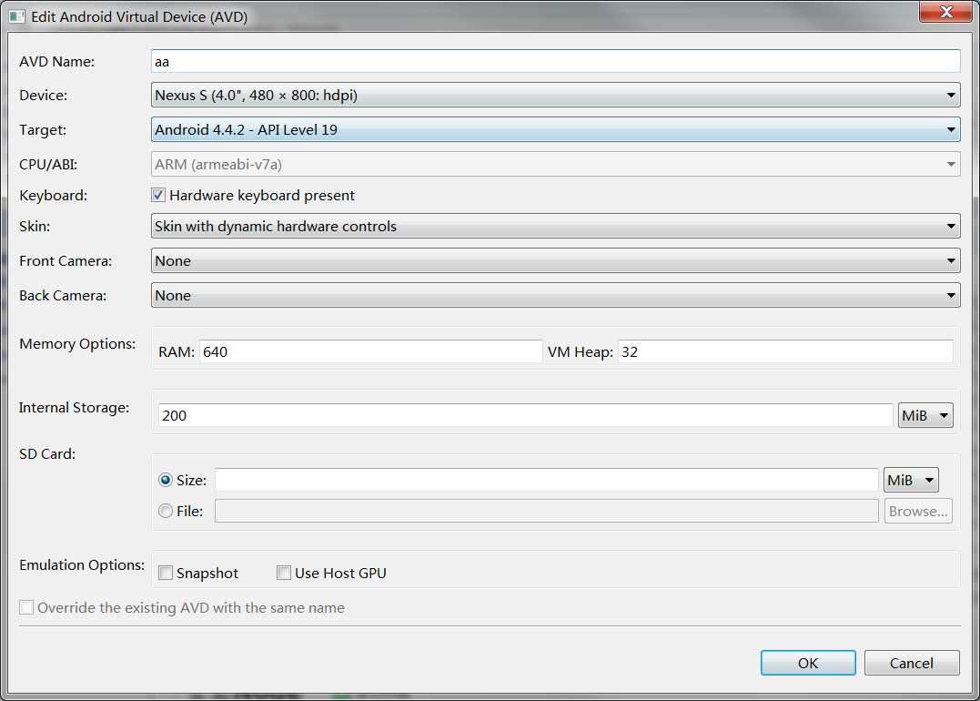980x701 pixels.
Task: Click the VM Heap input field
Action: pos(785,351)
